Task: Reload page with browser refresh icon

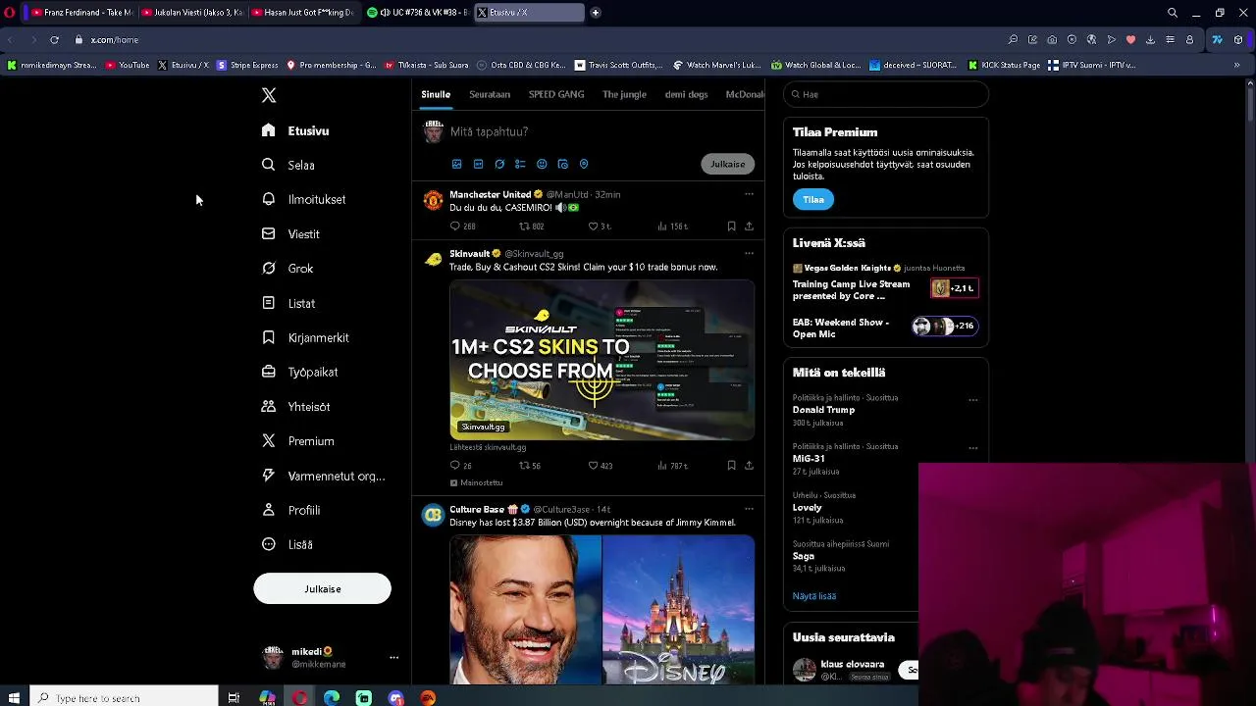Action: click(54, 40)
